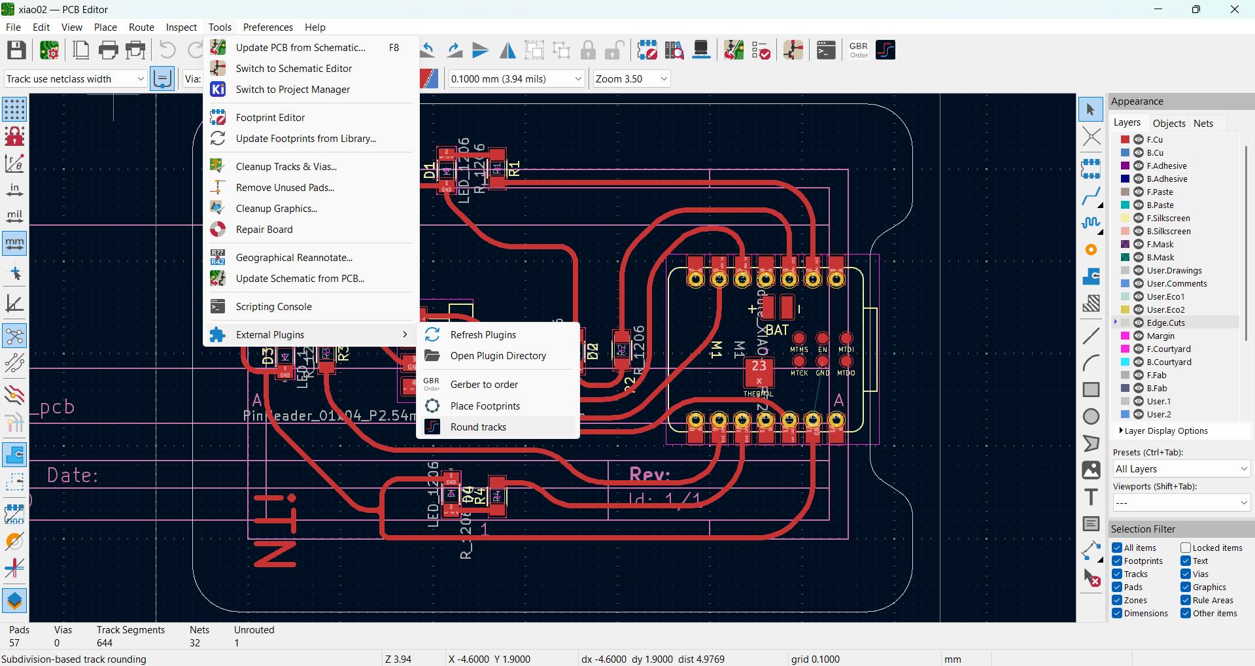Toggle F.Cu layer visibility eye

click(1139, 139)
